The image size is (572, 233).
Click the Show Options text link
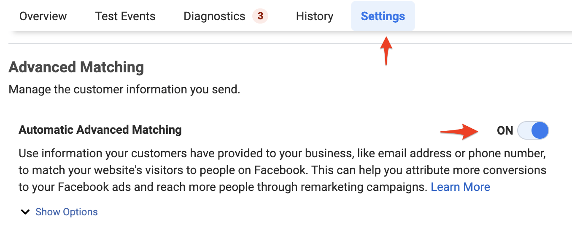(67, 212)
